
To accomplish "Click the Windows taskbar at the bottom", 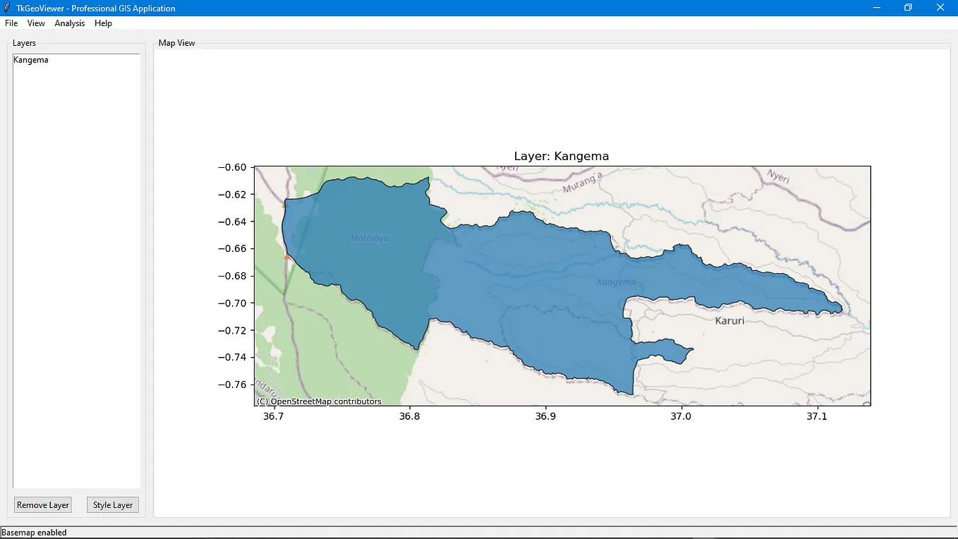I will click(479, 537).
